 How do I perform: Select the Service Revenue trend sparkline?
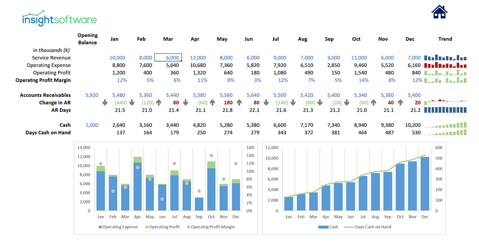(445, 58)
